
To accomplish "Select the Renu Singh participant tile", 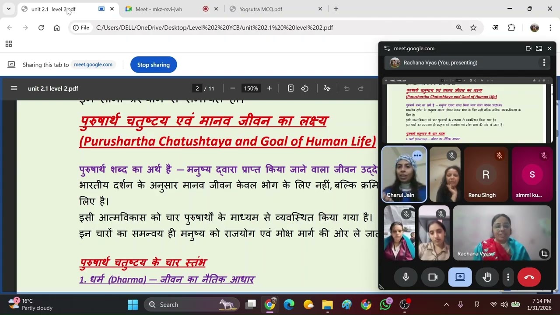I will (x=486, y=175).
